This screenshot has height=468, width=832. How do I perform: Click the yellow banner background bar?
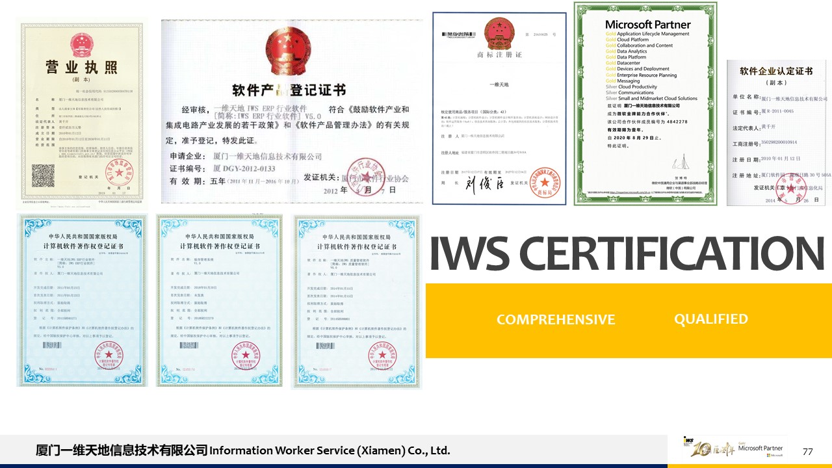pyautogui.click(x=629, y=320)
